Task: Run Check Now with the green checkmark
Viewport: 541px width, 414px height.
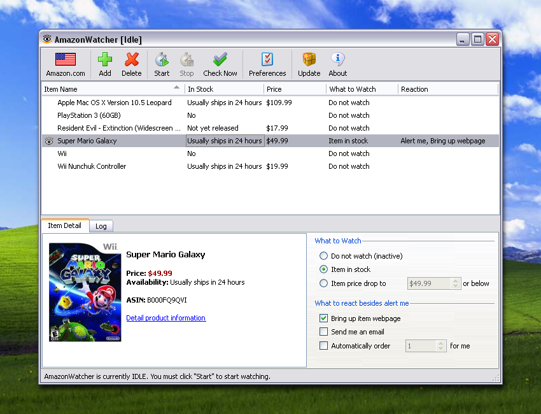Action: 220,59
